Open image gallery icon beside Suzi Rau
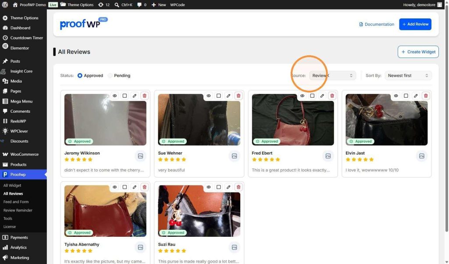The image size is (449, 264). tap(234, 247)
